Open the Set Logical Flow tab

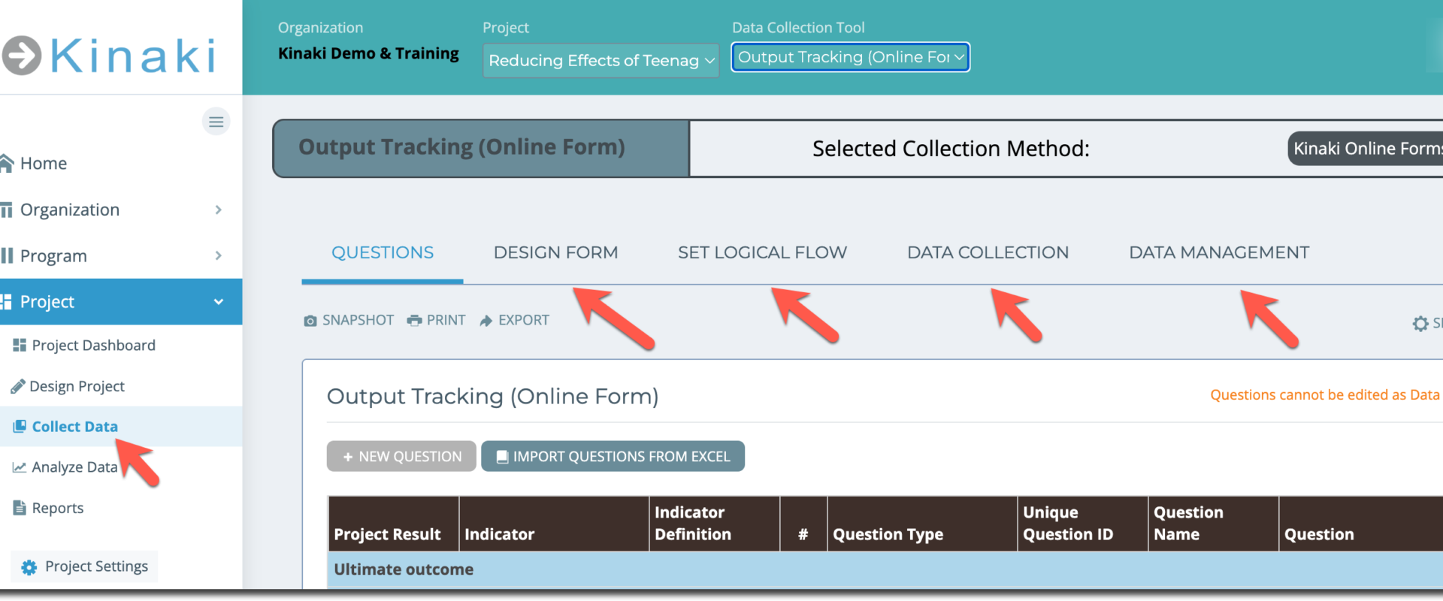(762, 252)
